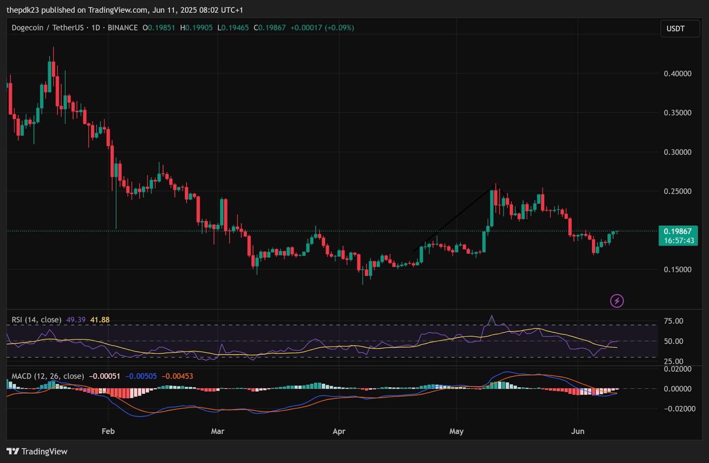
Task: Click the MACD histogram value −0.00051
Action: click(105, 376)
